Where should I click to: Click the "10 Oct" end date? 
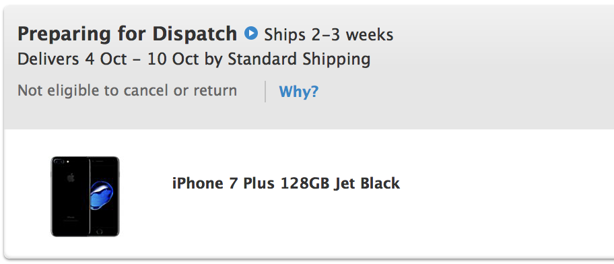click(174, 59)
